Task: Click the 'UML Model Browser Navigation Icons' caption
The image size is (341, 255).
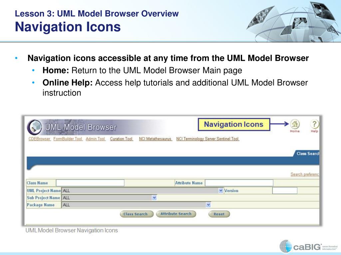Action: 72,230
